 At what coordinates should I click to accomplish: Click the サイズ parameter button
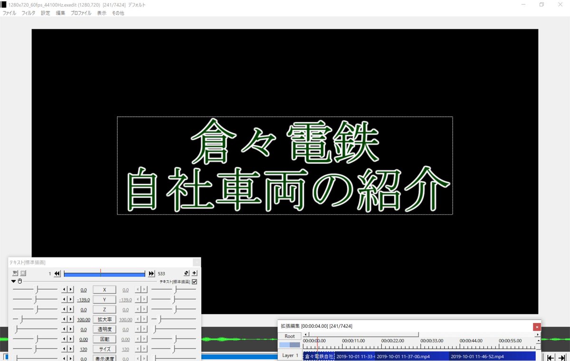click(104, 349)
